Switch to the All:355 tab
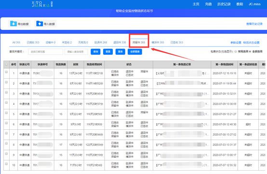This screenshot has width=267, height=174. (16, 42)
